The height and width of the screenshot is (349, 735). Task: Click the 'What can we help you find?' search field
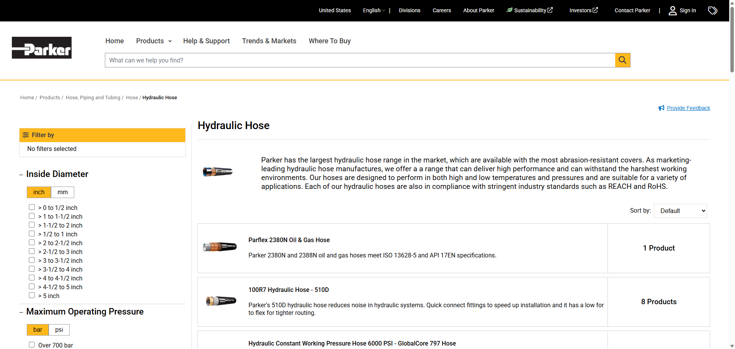pos(360,60)
